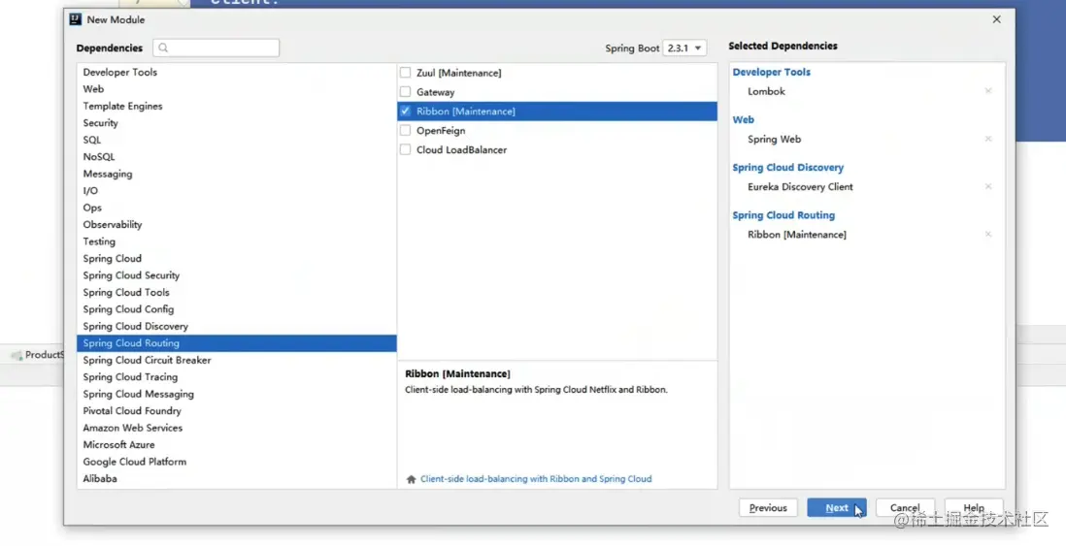Select the SQL category
1066x546 pixels.
tap(237, 140)
